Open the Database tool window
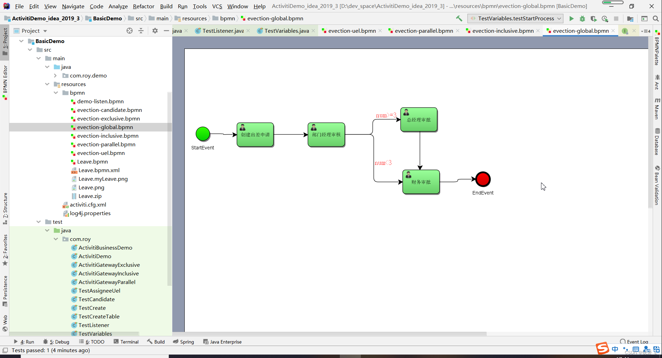The width and height of the screenshot is (662, 358). pos(657,141)
